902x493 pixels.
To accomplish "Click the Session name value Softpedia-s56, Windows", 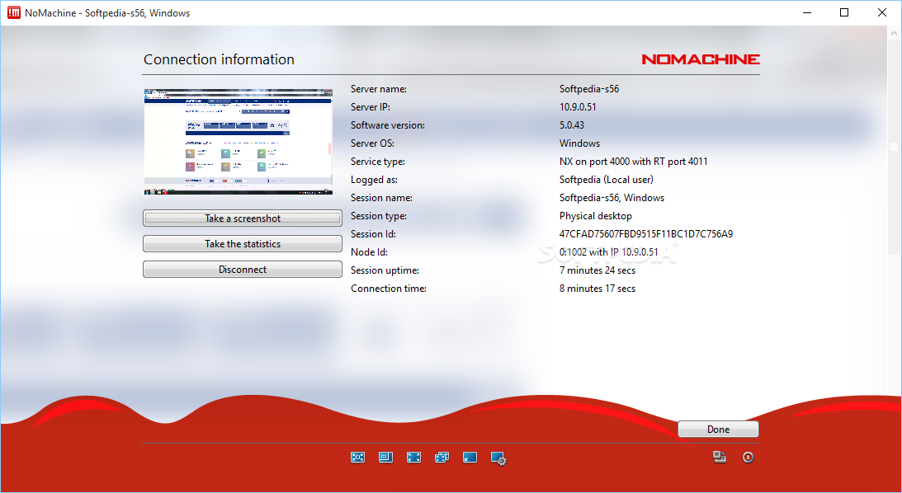I will pos(612,198).
